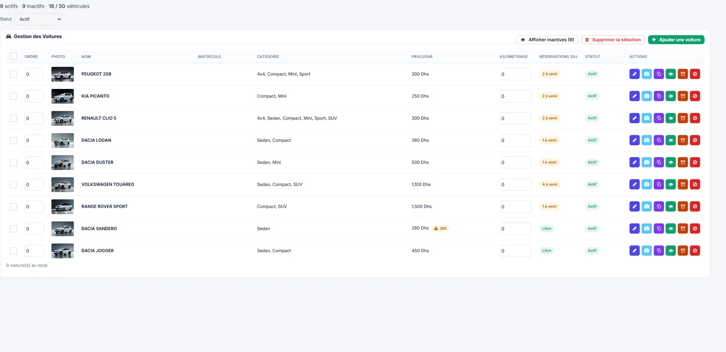Edit VOLKSWAGEN TOUAREG with the pencil icon
This screenshot has height=352, width=726.
click(x=634, y=184)
